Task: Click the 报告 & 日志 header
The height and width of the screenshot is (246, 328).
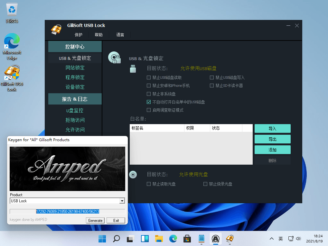Action: 75,99
